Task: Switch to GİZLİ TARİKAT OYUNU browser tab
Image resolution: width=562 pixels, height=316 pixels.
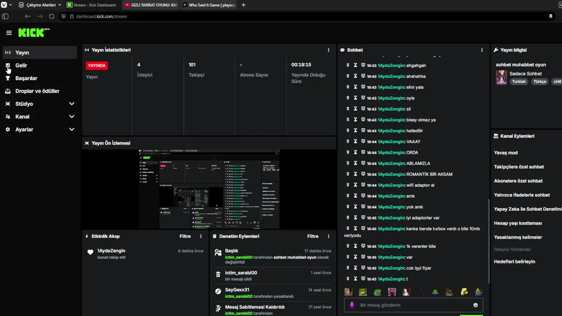Action: click(151, 5)
